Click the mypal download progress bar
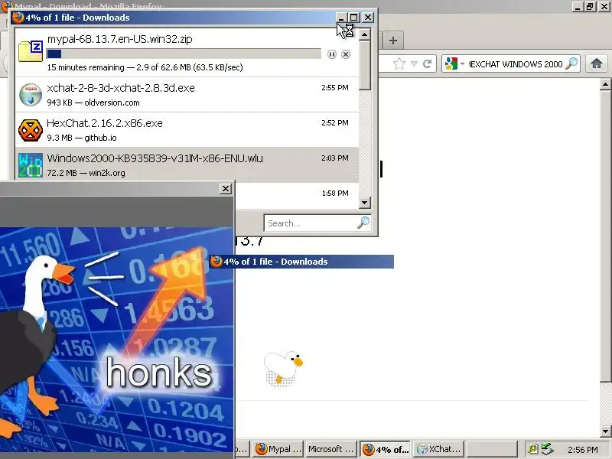Viewport: 612px width, 459px height. pyautogui.click(x=184, y=54)
